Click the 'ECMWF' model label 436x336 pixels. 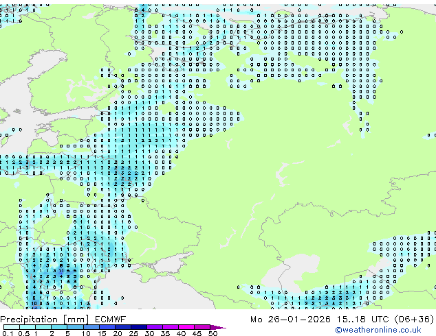[111, 320]
